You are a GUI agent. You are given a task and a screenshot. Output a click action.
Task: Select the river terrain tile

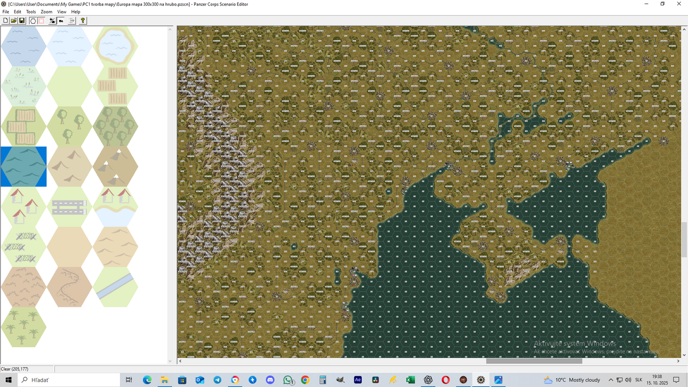coord(116,287)
